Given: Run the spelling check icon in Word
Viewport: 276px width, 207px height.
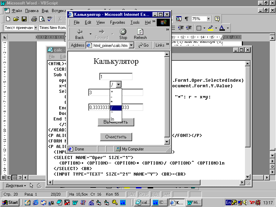Looking at the screenshot, I should 50,19.
